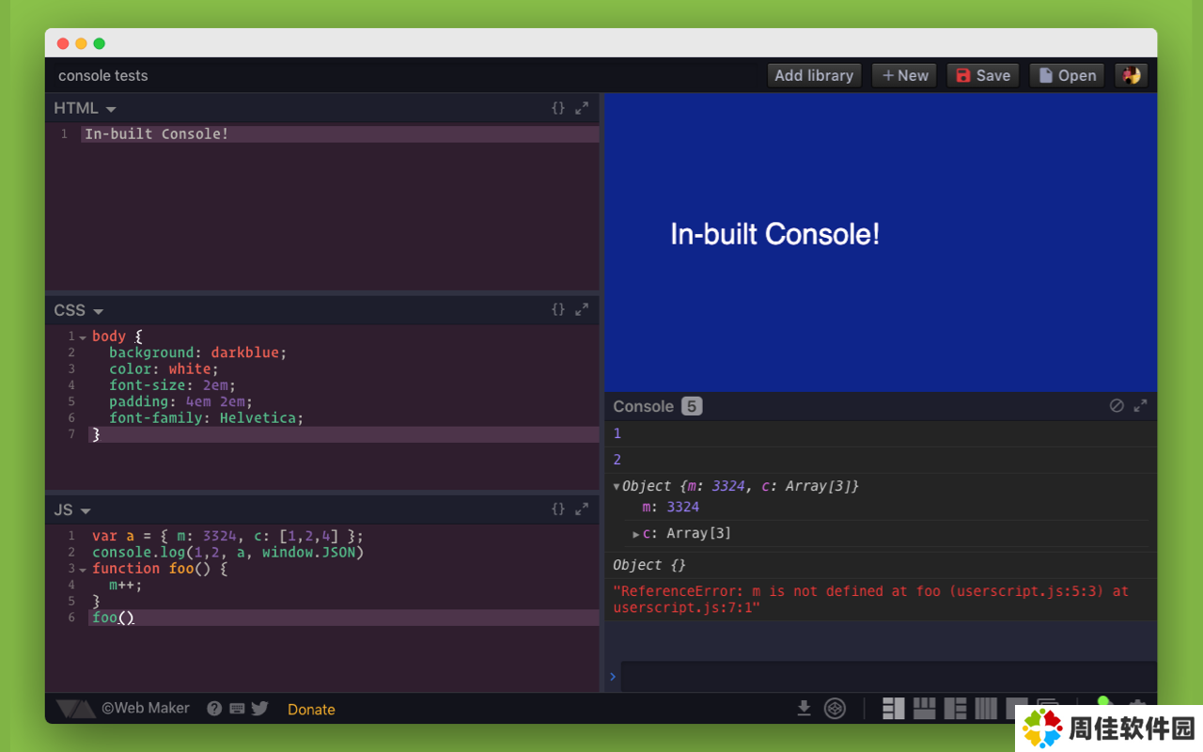Click the Twitter bird icon
The image size is (1203, 752).
[259, 709]
